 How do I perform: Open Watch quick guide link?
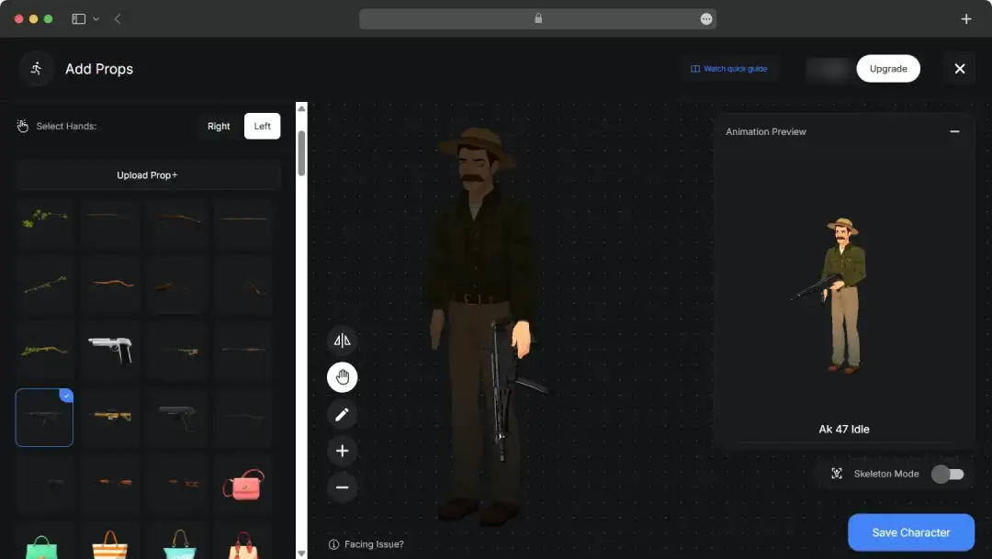click(728, 68)
